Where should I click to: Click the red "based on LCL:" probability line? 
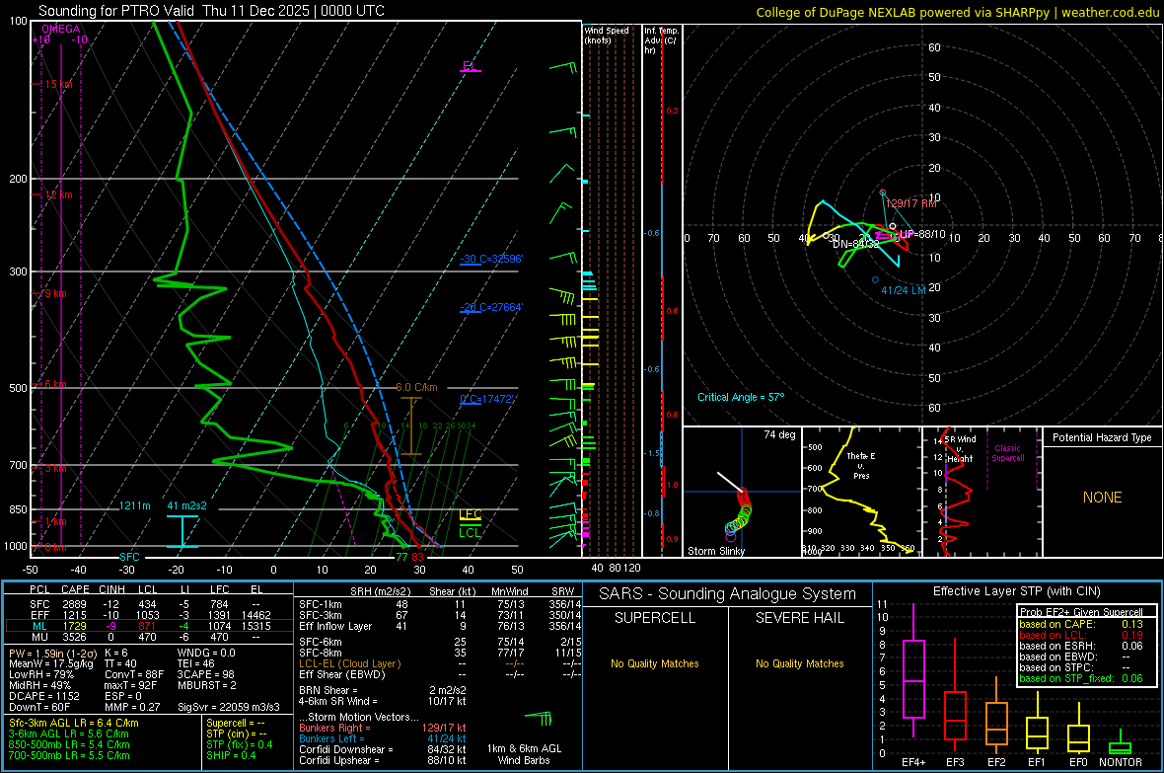[x=1081, y=635]
